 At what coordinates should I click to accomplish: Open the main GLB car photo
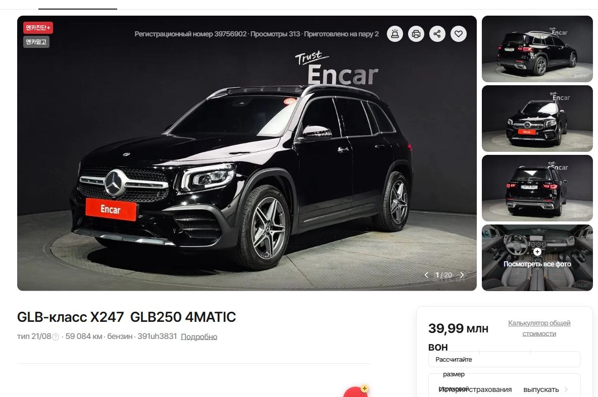pyautogui.click(x=247, y=153)
